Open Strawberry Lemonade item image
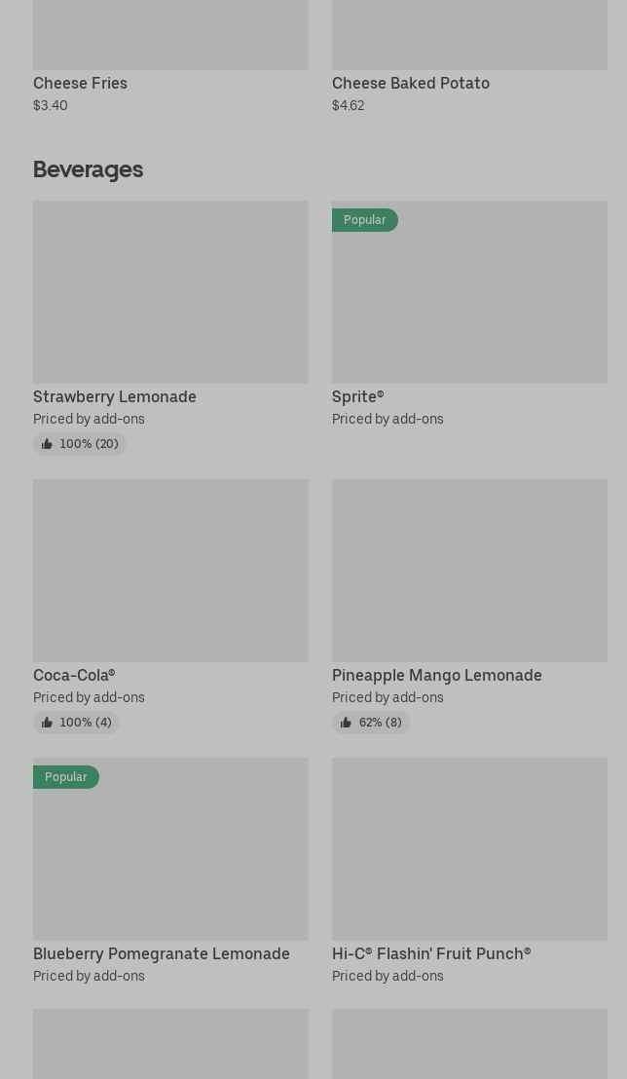The image size is (627, 1079). coord(170,292)
